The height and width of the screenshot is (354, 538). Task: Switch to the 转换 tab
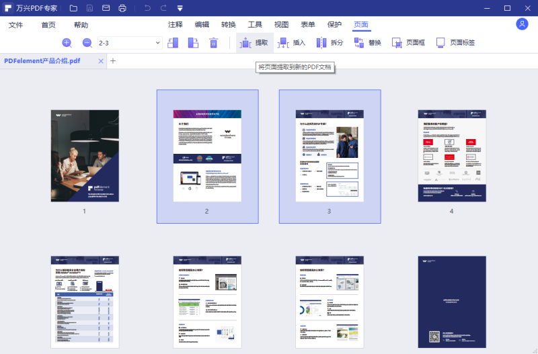coord(229,25)
